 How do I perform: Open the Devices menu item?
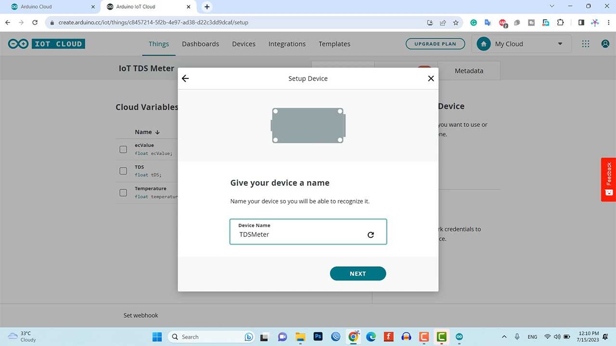[x=244, y=44]
